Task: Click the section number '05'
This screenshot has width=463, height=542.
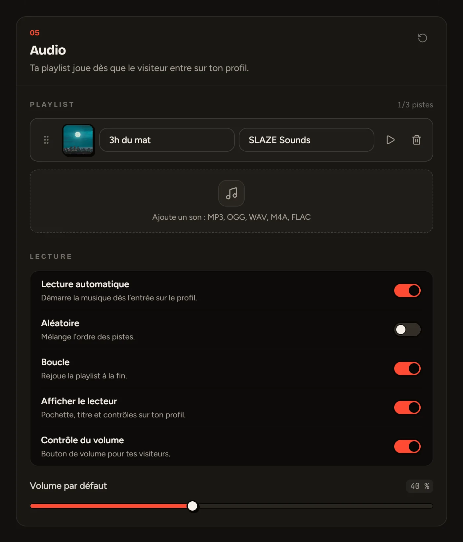Action: click(x=35, y=33)
